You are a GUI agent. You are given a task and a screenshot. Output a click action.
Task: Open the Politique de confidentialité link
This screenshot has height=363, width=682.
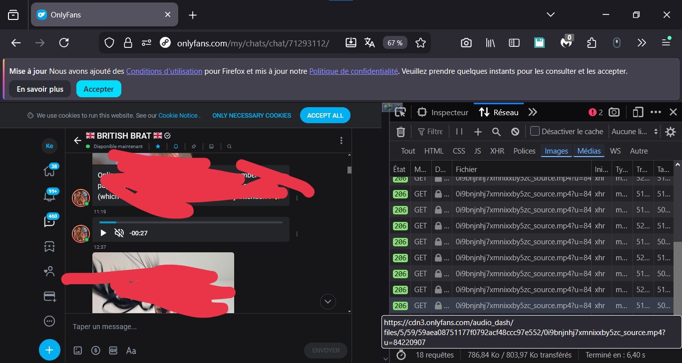tap(353, 71)
